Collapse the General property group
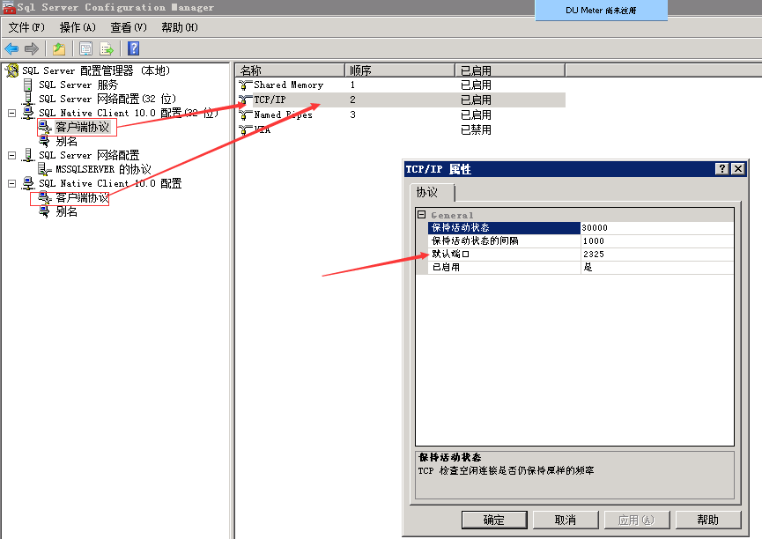Image resolution: width=762 pixels, height=539 pixels. [422, 214]
